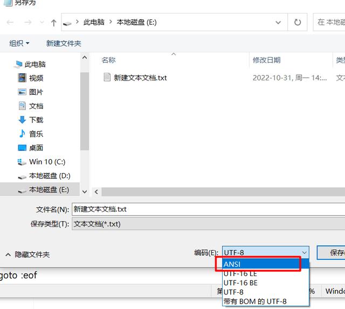Screen dimensions: 345x309
Task: Click the Forward navigation arrow
Action: point(27,22)
